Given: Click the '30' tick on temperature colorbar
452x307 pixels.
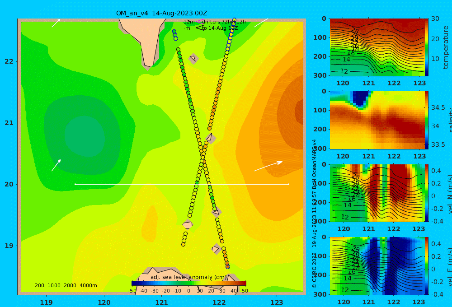Looking at the screenshot, I should click(x=435, y=19).
